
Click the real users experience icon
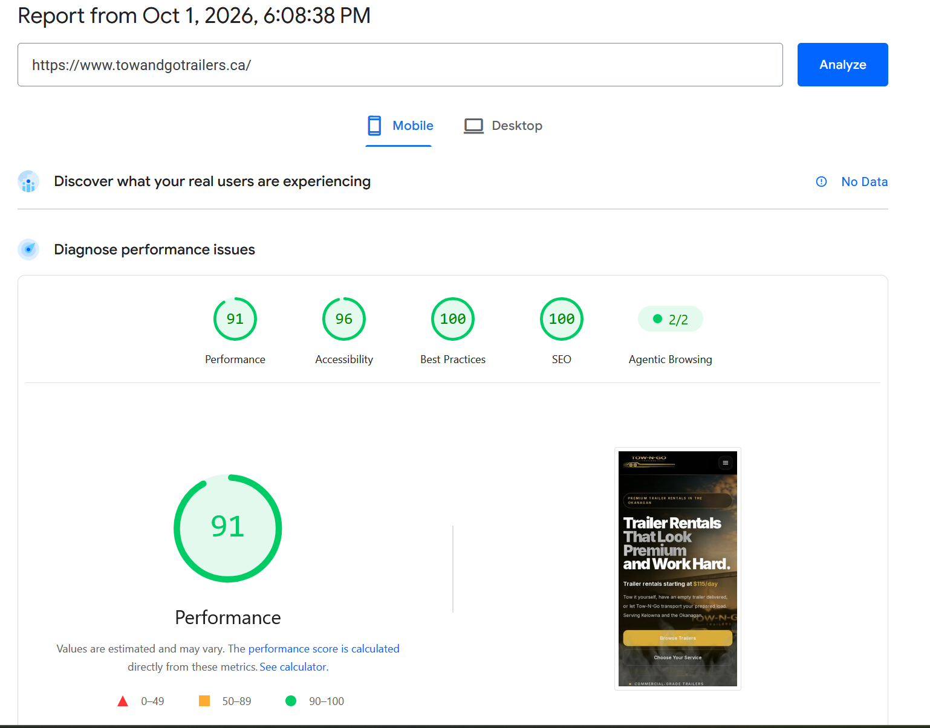point(28,181)
